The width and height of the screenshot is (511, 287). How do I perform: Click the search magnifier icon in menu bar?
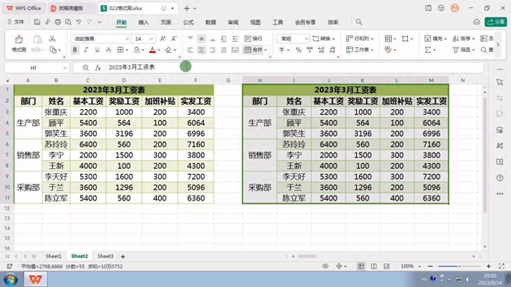(x=359, y=22)
